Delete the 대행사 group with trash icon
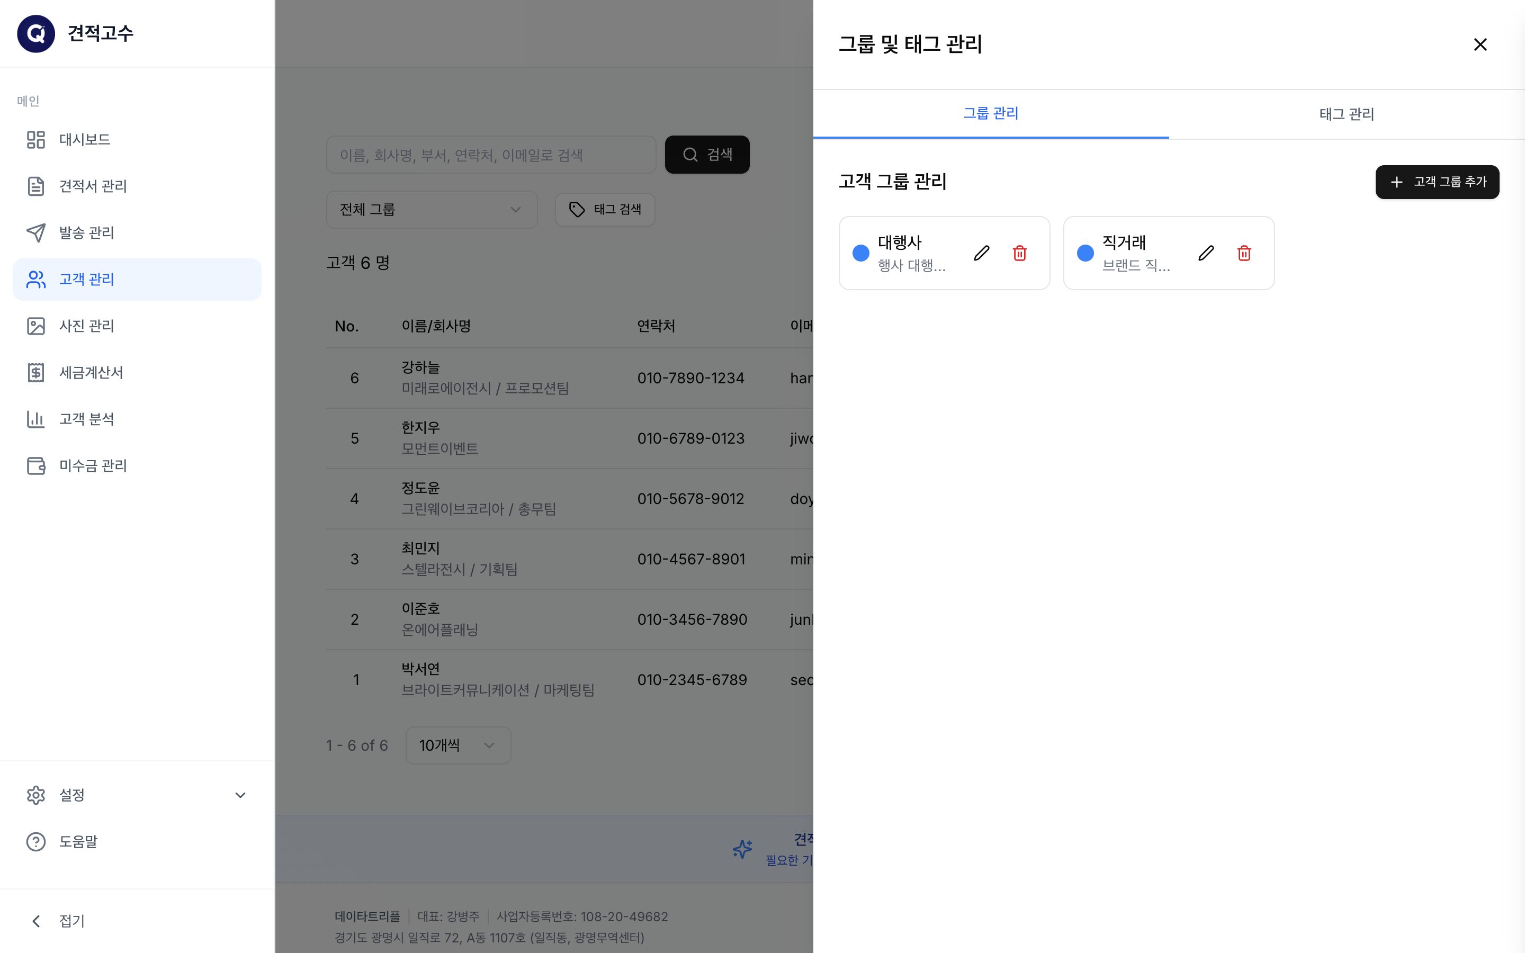1525x953 pixels. (x=1020, y=254)
